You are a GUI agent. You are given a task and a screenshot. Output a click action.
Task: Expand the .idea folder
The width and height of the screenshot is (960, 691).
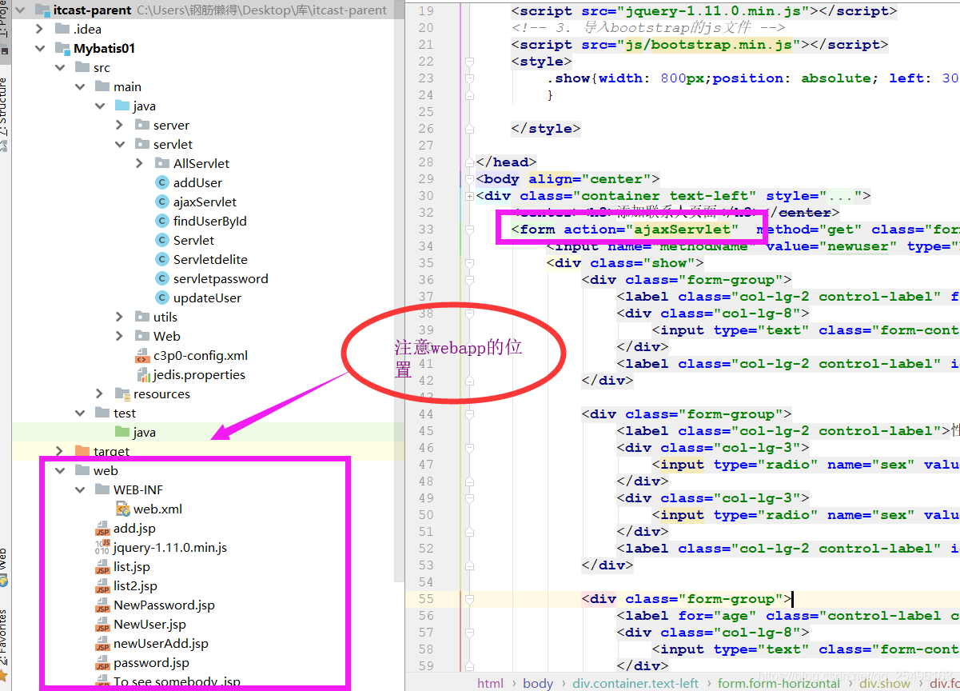[x=40, y=29]
